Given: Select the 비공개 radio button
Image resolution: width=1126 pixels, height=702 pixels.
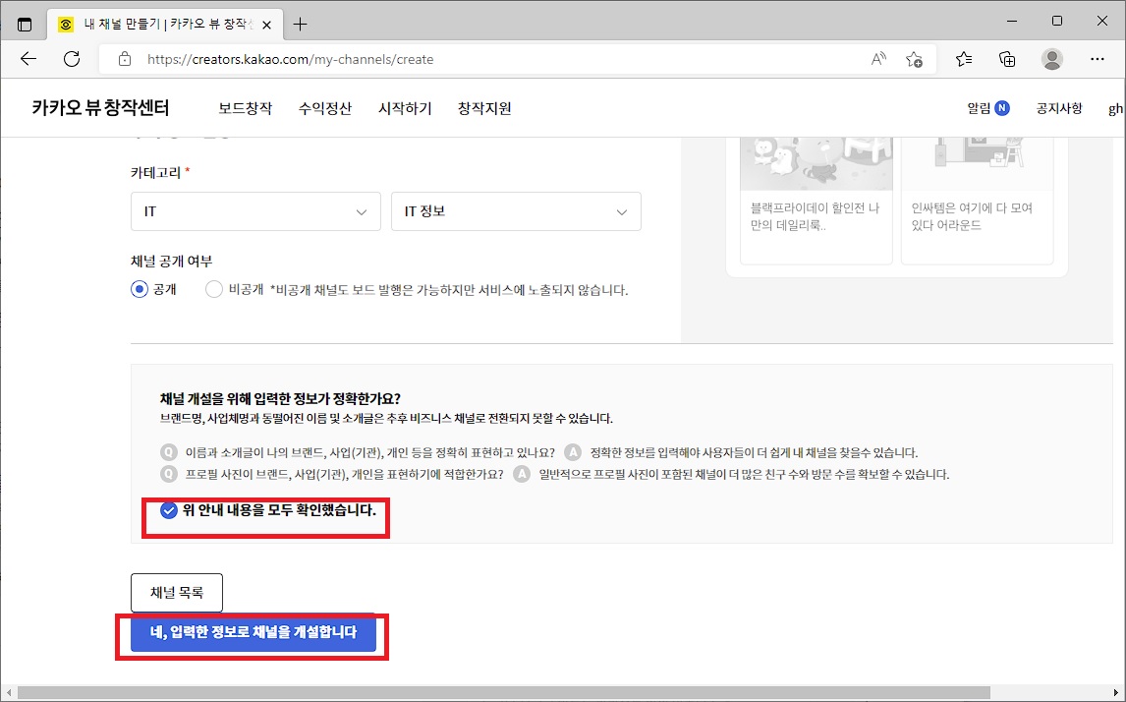Looking at the screenshot, I should click(213, 290).
